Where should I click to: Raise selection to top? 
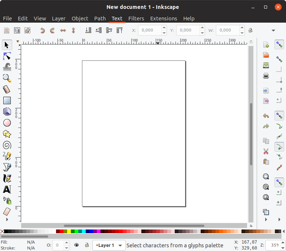(119, 30)
